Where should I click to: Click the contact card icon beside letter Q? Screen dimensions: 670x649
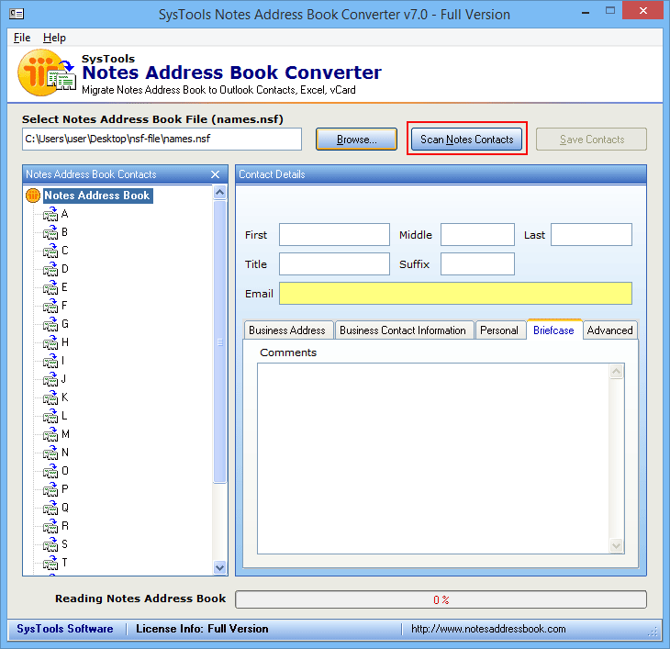point(50,508)
